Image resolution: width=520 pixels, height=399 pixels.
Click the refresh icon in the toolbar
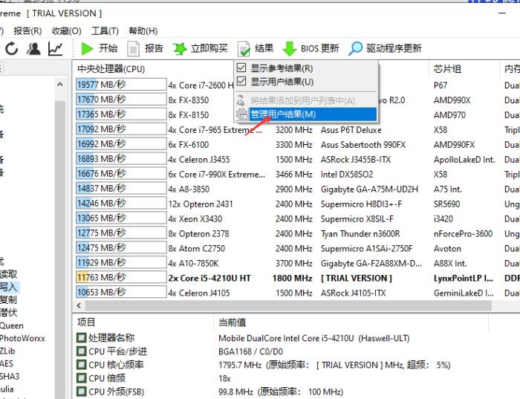coord(12,49)
